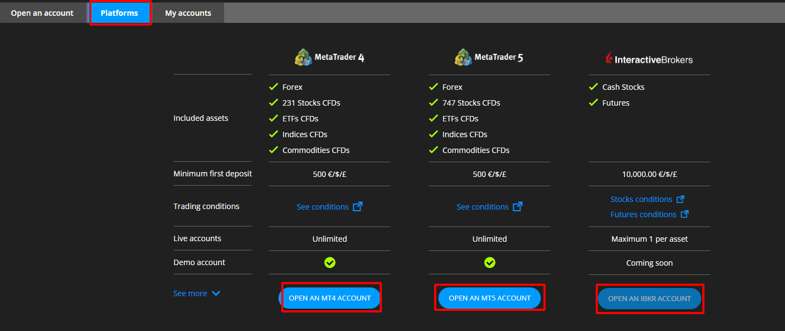Click the MT4 demo account green check icon

[x=330, y=262]
